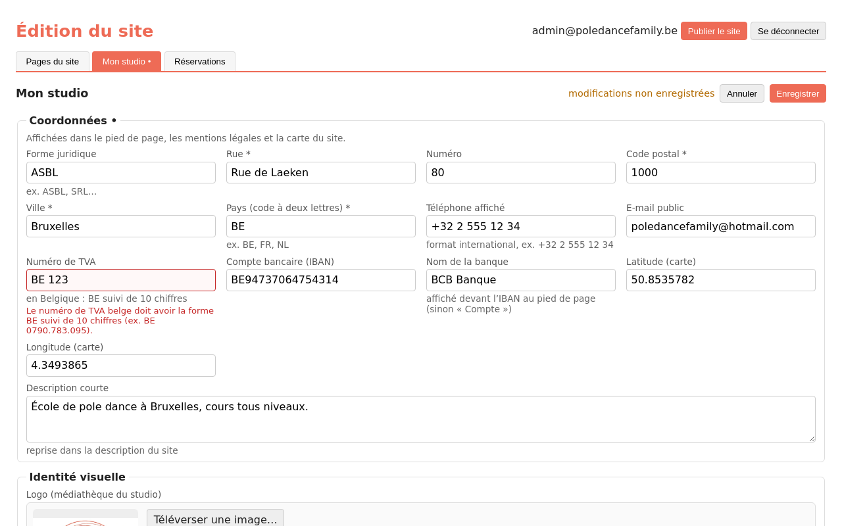Click the Téléphone affiché field

click(521, 226)
